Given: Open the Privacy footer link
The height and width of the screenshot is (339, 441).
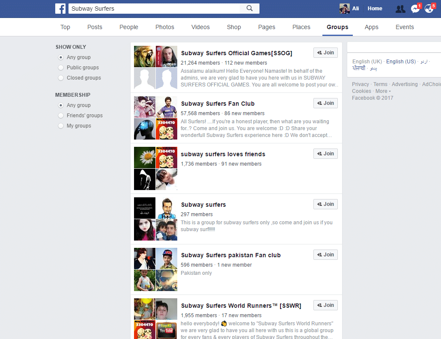Looking at the screenshot, I should pos(360,84).
